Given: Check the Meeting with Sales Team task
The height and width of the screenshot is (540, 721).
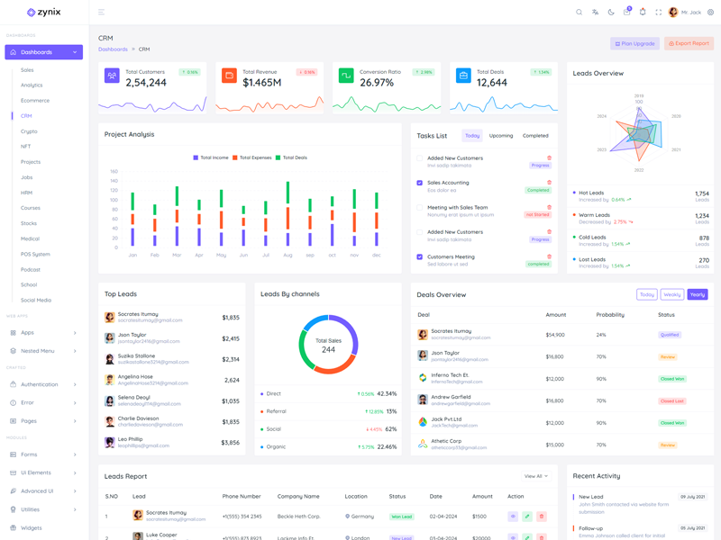Looking at the screenshot, I should pyautogui.click(x=420, y=208).
